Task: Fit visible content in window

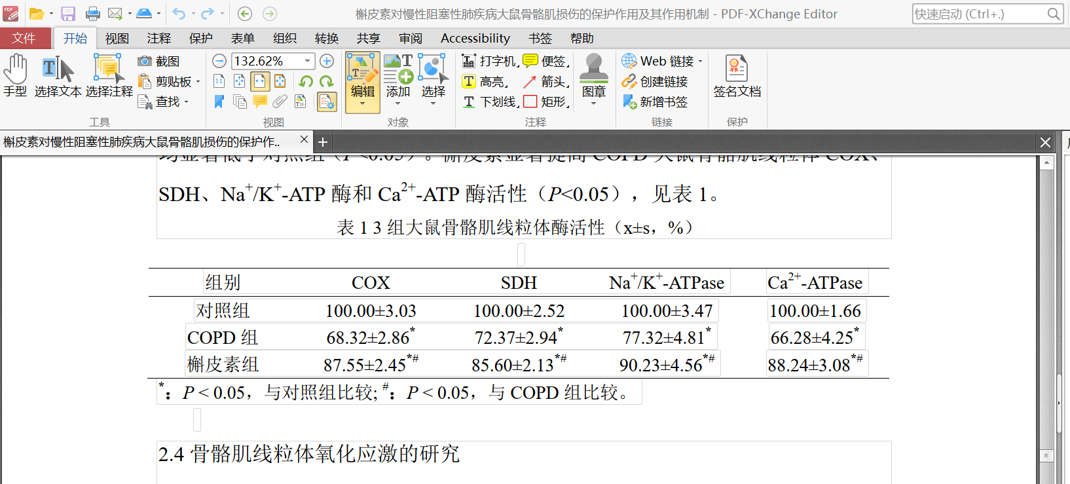Action: click(x=280, y=81)
